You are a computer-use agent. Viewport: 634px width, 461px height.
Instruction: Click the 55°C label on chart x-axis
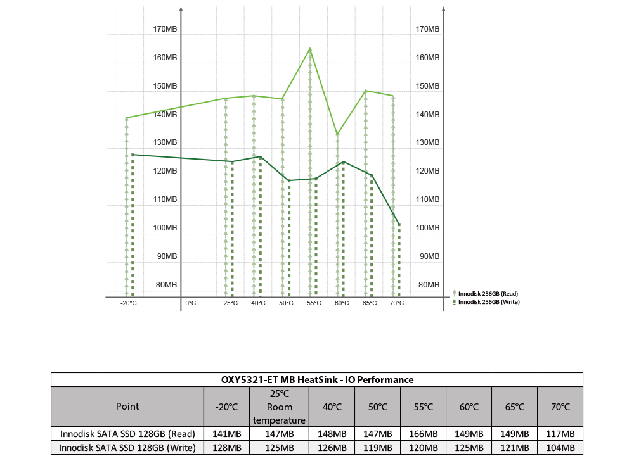314,303
